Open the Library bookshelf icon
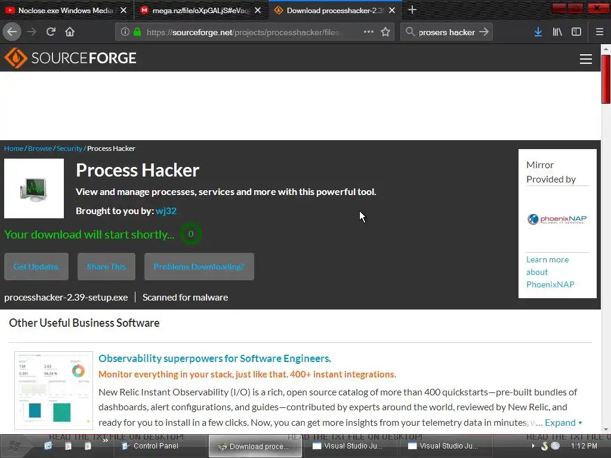Image resolution: width=611 pixels, height=458 pixels. (x=557, y=32)
